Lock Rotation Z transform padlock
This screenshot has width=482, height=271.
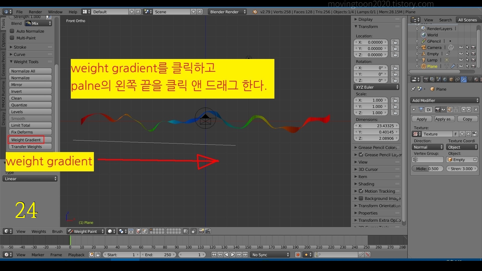(395, 80)
